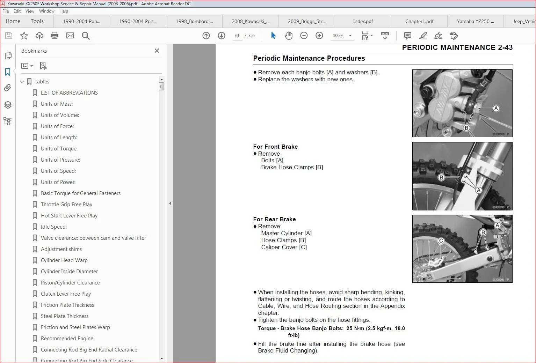Screen dimensions: 536x363
Task: Open Piston/Cylinder Clearance bookmark
Action: click(x=70, y=283)
